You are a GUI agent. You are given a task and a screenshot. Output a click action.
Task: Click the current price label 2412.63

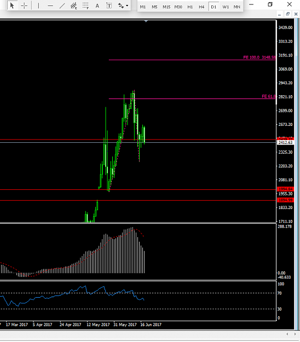coord(286,142)
